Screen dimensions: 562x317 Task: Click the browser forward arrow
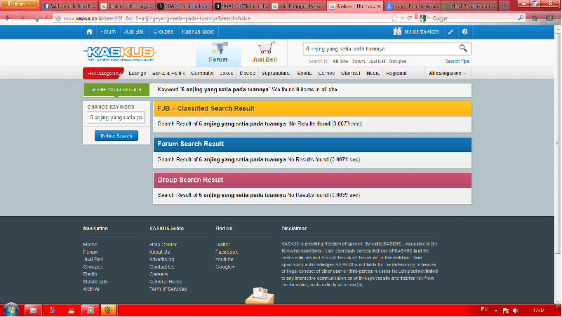tap(22, 18)
